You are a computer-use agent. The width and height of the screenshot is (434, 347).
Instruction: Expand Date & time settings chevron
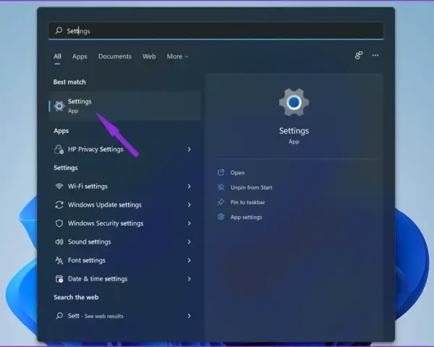click(x=190, y=279)
